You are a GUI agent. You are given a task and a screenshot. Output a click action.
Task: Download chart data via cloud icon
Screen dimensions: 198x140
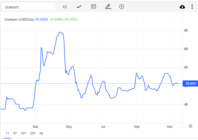(182, 7)
